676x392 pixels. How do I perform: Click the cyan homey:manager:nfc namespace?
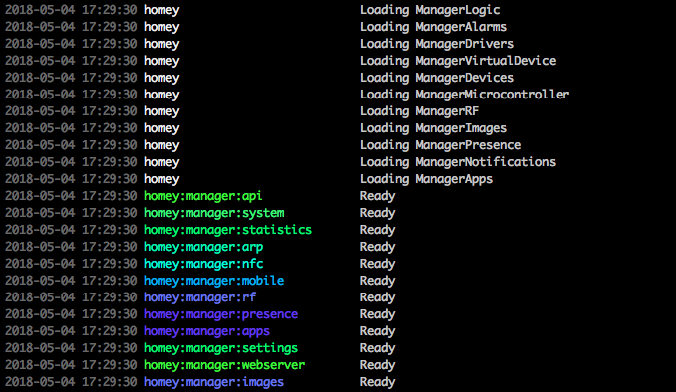click(x=203, y=264)
